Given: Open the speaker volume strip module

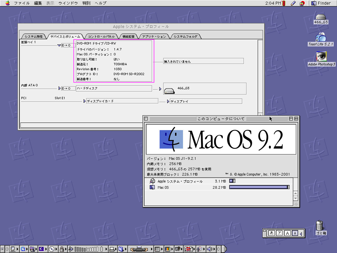Looking at the screenshot, I should 211,249.
